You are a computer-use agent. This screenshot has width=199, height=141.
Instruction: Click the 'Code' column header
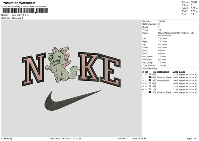(175, 71)
